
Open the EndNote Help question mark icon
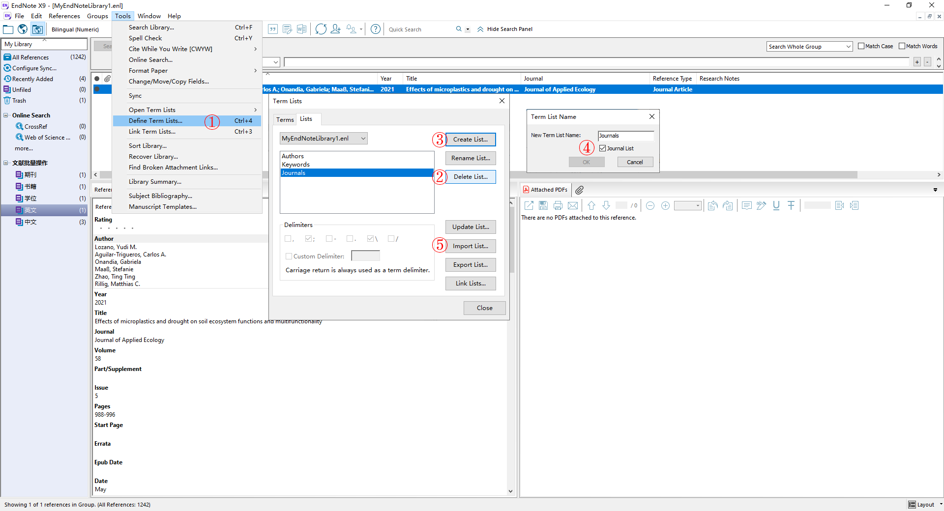[376, 29]
